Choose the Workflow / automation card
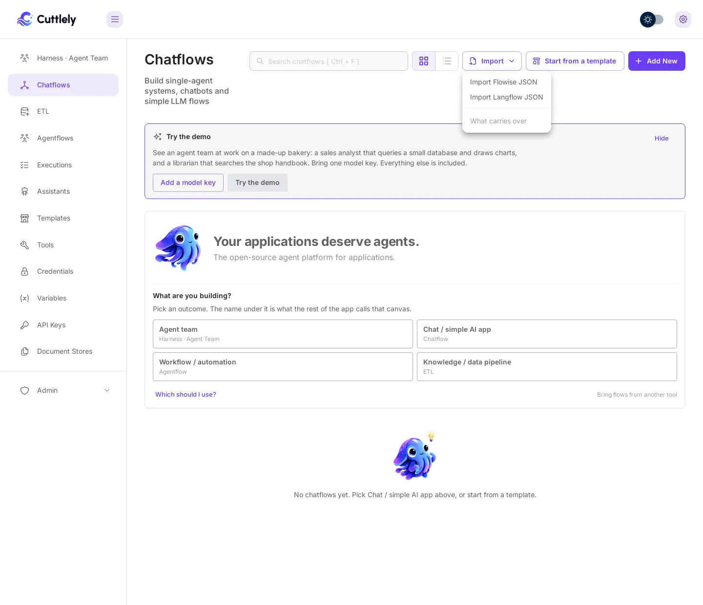Image resolution: width=703 pixels, height=605 pixels. click(283, 366)
